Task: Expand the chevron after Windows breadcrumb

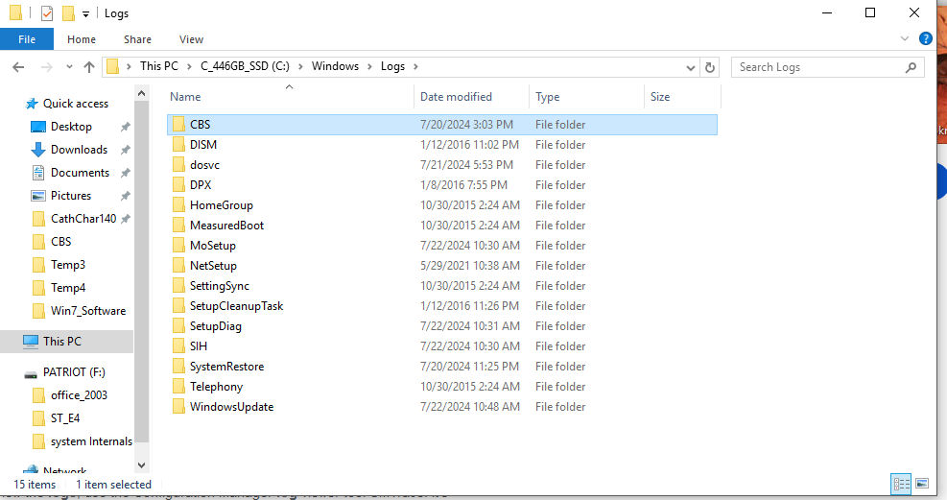Action: pyautogui.click(x=369, y=66)
